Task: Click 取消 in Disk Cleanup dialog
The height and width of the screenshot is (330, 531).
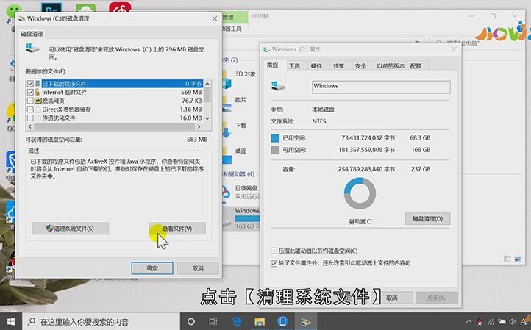Action: [198, 268]
